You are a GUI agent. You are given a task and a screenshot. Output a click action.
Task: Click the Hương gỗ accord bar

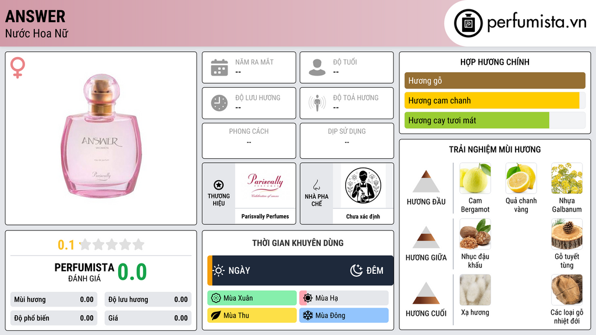point(495,80)
